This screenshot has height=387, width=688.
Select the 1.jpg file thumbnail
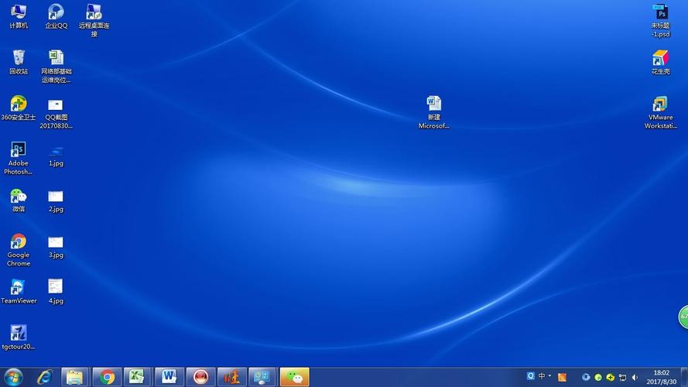click(x=56, y=151)
